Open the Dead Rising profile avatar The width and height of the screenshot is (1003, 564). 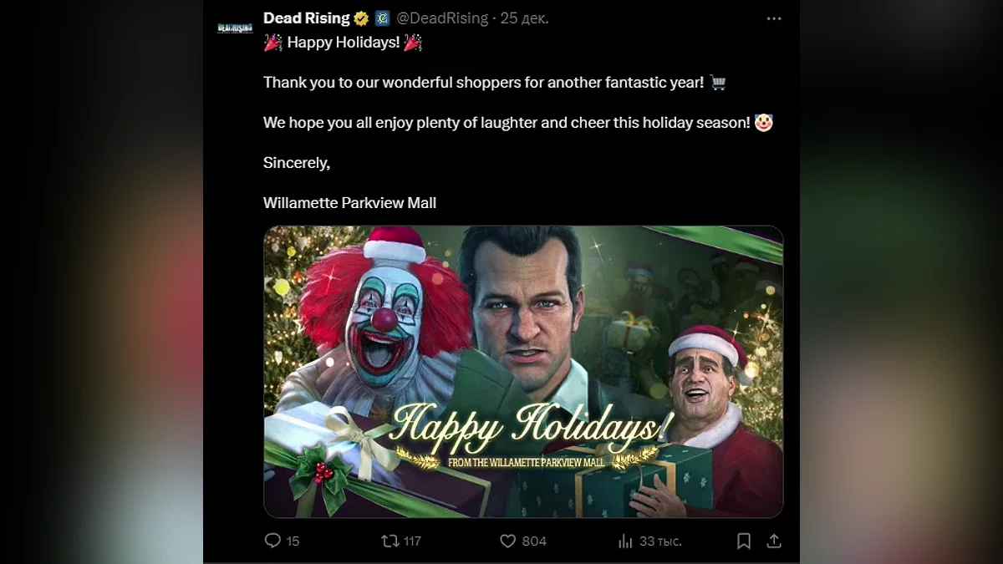pos(235,28)
